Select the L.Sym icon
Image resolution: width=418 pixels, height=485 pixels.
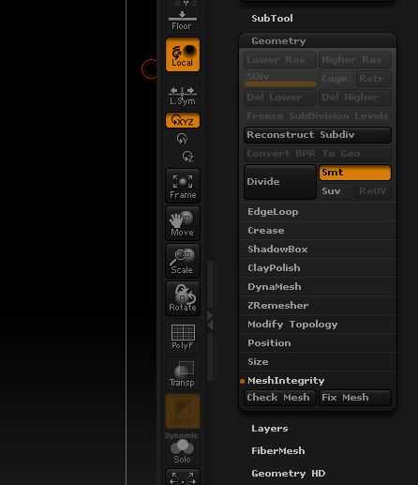[183, 96]
